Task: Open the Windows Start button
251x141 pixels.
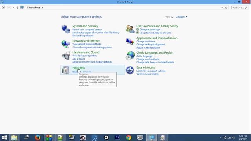Action: click(x=4, y=137)
